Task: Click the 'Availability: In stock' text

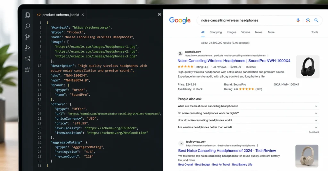Action: pos(190,89)
